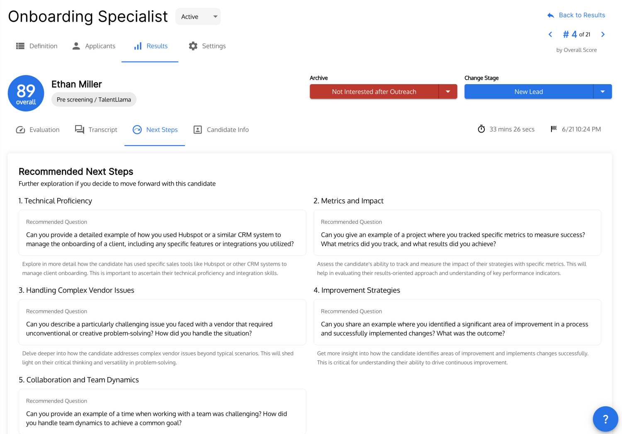622x434 pixels.
Task: Click the Transcript chat bubbles icon
Action: click(80, 130)
